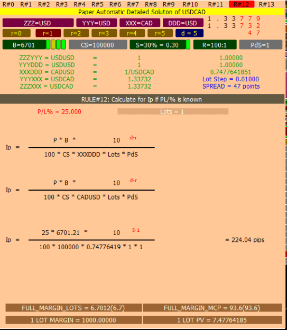The height and width of the screenshot is (330, 287).
Task: Click the FULL_MARGIN_LOTS = 6.7012(6.7) bar
Action: coord(73,308)
